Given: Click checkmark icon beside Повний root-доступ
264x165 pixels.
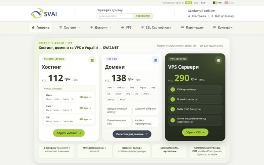Looking at the screenshot, I should (173, 99).
